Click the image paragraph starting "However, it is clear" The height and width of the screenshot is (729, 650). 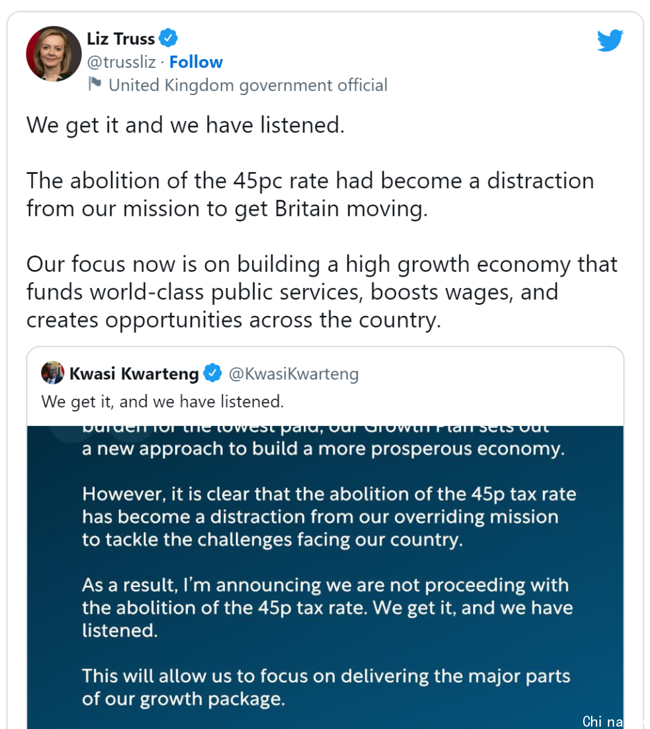coord(329,517)
